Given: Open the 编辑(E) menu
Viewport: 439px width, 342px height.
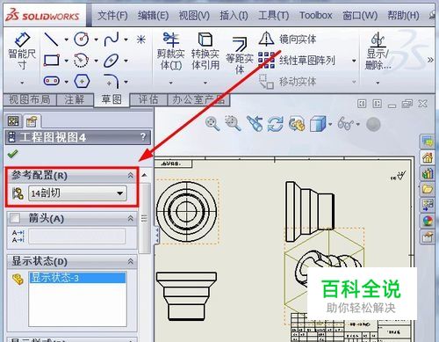Looking at the screenshot, I should [x=153, y=15].
